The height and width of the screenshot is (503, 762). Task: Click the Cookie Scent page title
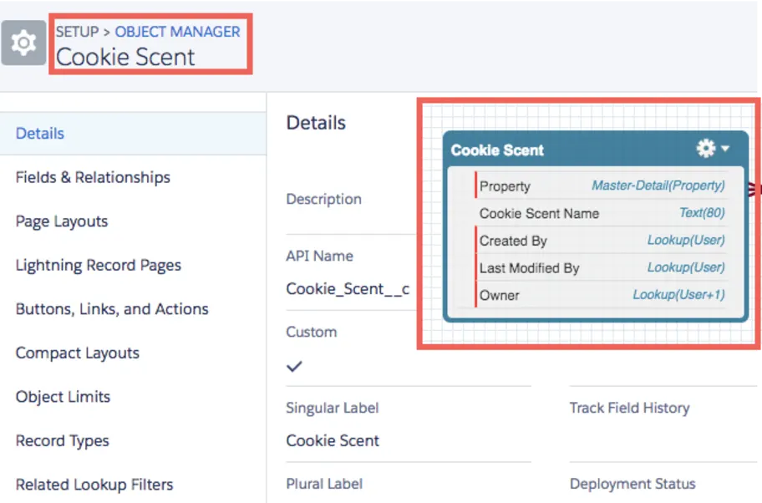pos(124,57)
